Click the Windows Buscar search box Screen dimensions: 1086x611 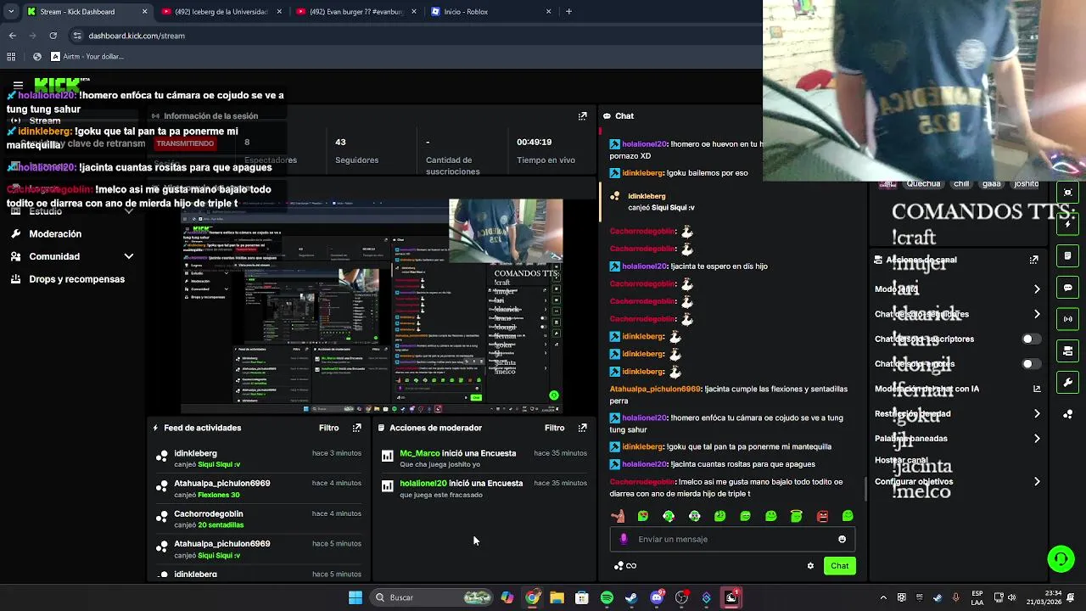click(433, 597)
